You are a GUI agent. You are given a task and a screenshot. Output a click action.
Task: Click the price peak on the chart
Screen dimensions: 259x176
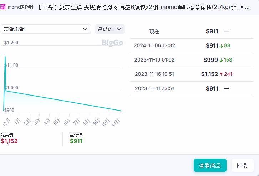click(x=5, y=57)
